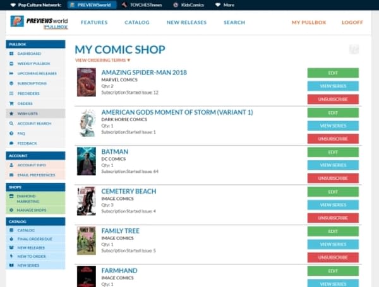Click the American Gods cover thumbnail
This screenshot has width=379, height=287.
pos(87,123)
